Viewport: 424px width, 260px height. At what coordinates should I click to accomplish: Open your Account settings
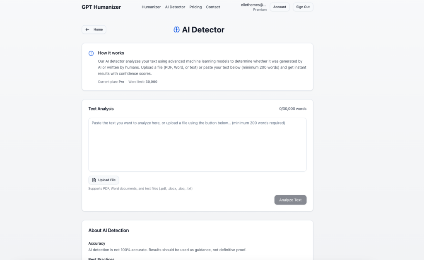coord(279,7)
